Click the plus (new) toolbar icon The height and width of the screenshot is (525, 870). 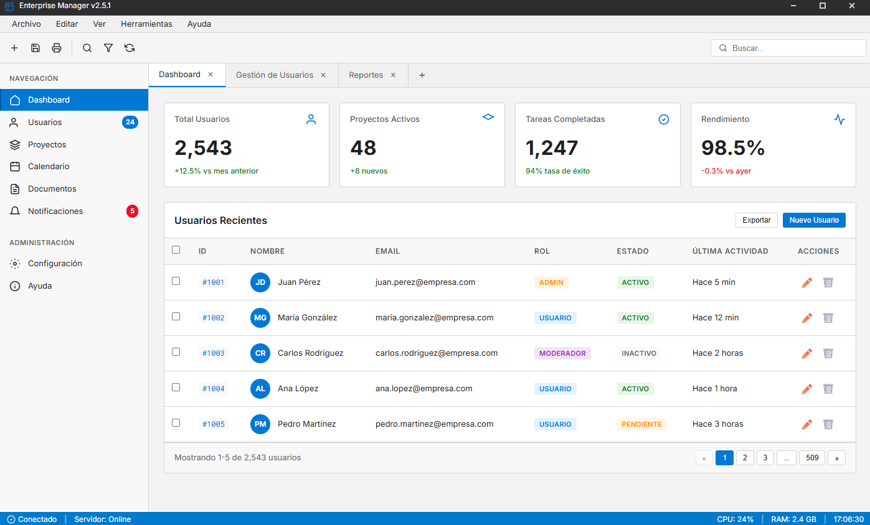pyautogui.click(x=14, y=48)
